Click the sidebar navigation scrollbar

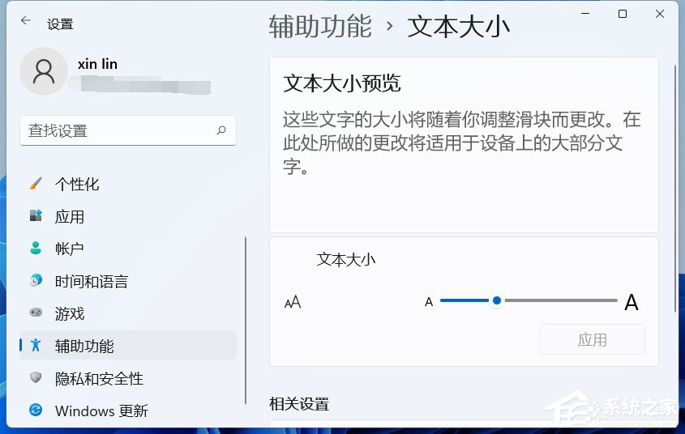[246, 321]
